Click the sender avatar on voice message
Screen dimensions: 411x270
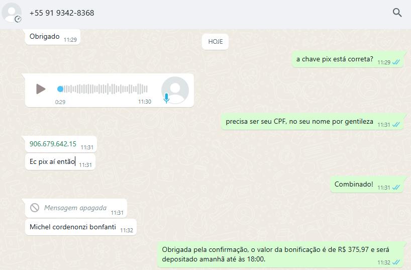[175, 90]
